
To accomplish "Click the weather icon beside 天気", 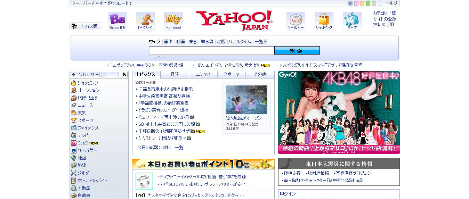I will (74, 113).
